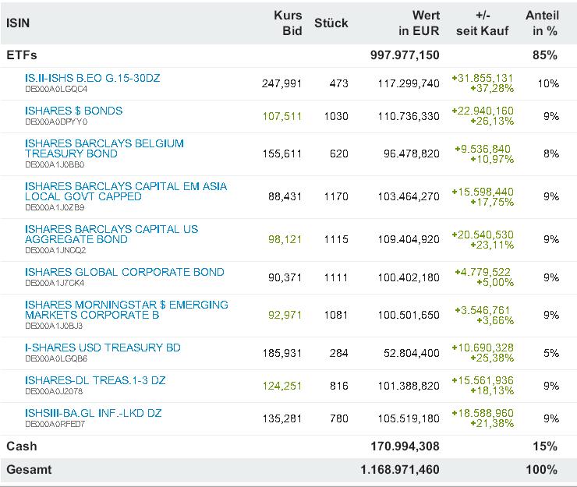
Task: Click ISHARES BARCLAYS BELGIUM TREASURY BOND
Action: click(104, 148)
